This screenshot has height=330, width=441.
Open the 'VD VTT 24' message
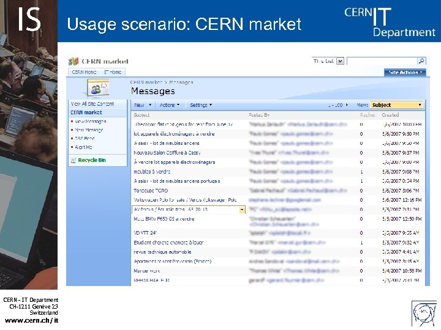click(145, 233)
